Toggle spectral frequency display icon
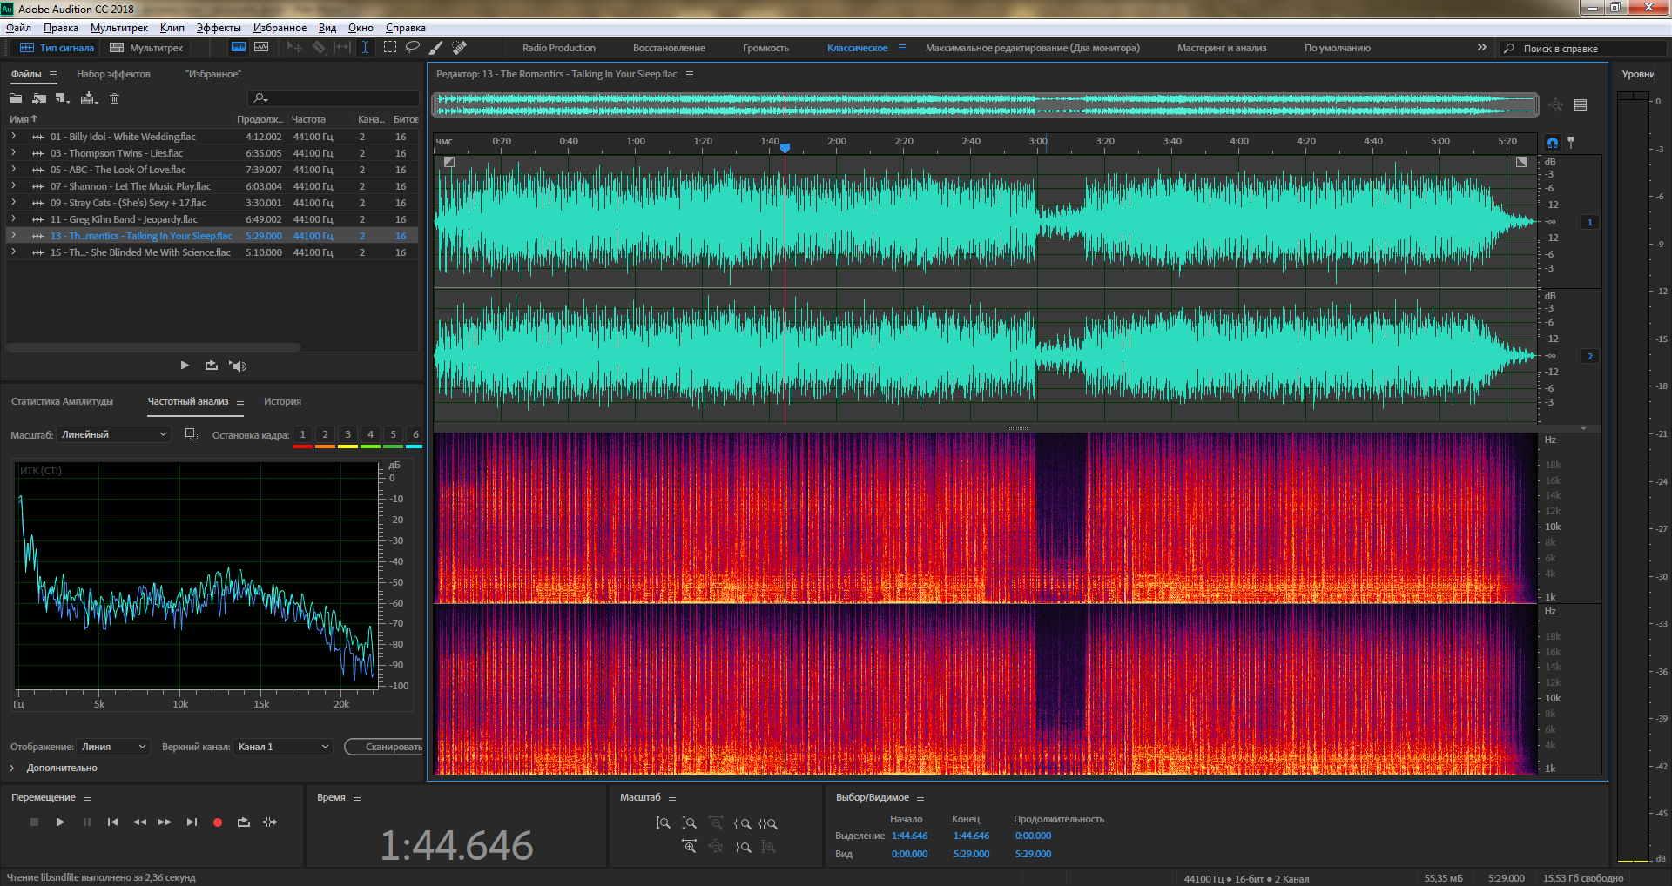Image resolution: width=1672 pixels, height=886 pixels. (238, 48)
